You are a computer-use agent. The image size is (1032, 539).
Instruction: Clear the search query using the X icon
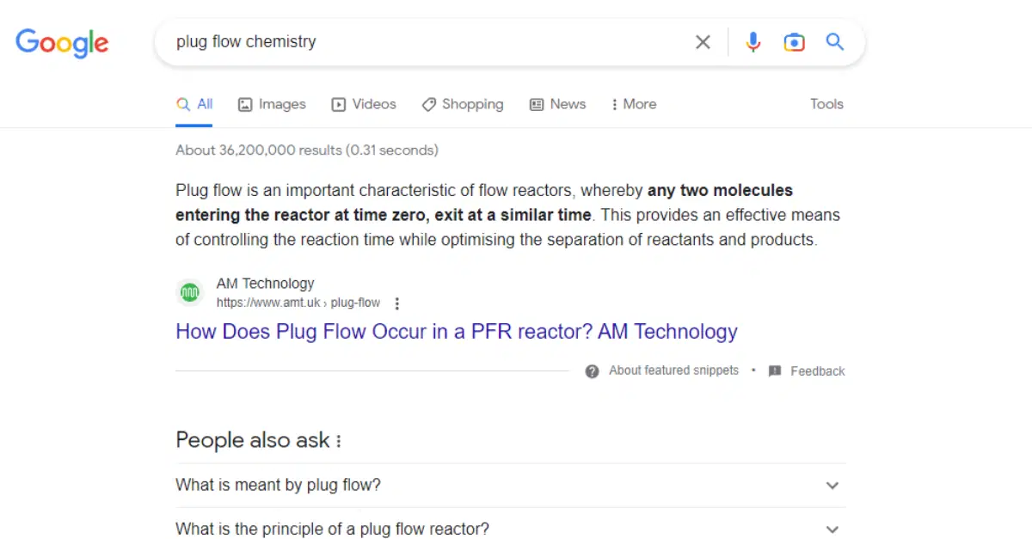(x=703, y=41)
